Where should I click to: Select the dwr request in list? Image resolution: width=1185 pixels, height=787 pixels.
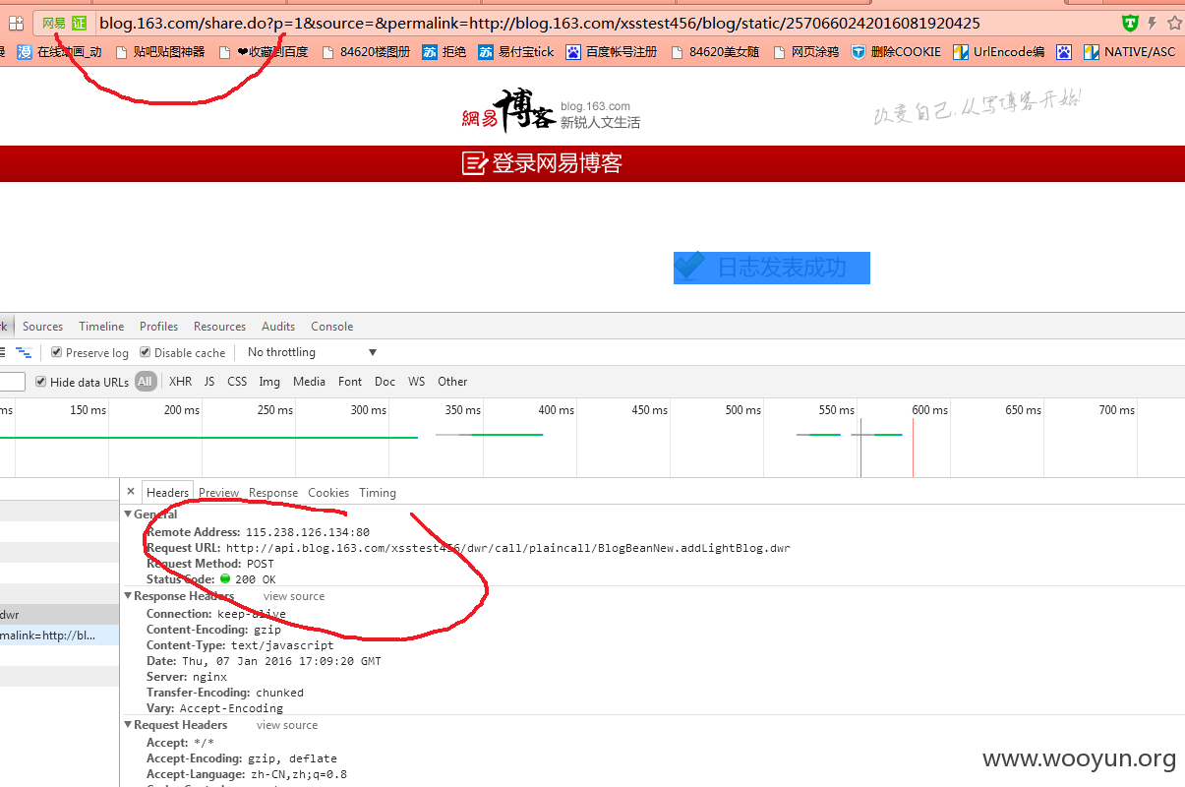coord(59,615)
